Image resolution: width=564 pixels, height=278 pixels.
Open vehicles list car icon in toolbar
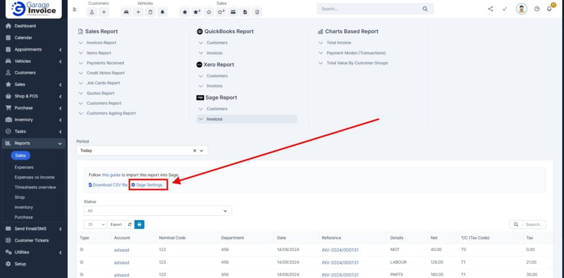click(x=126, y=12)
